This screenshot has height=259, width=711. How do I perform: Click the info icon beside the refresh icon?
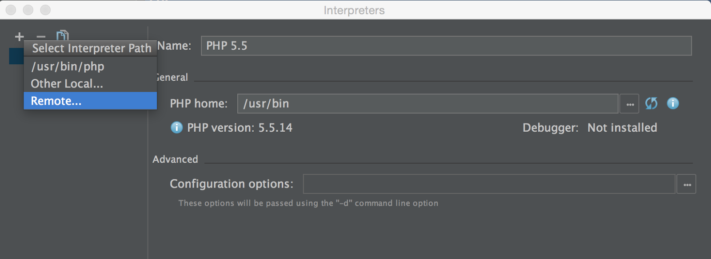673,103
